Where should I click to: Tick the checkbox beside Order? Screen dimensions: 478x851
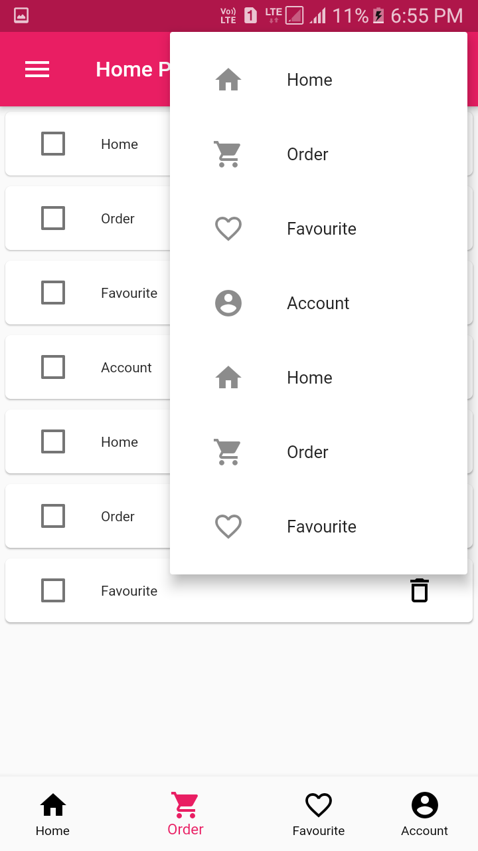53,218
